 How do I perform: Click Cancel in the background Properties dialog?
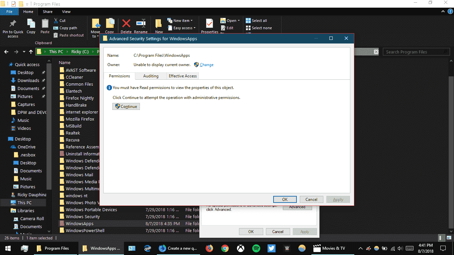coord(278,232)
